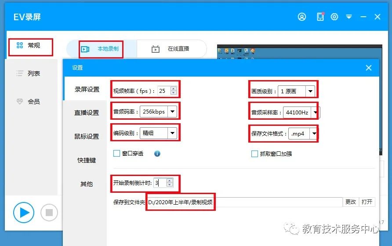Click the 更改 button to change folder

(x=351, y=202)
